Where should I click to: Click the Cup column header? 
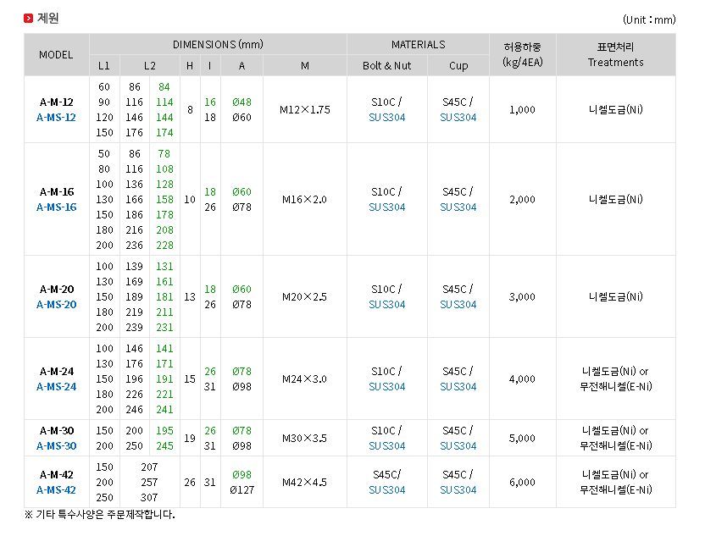(458, 65)
